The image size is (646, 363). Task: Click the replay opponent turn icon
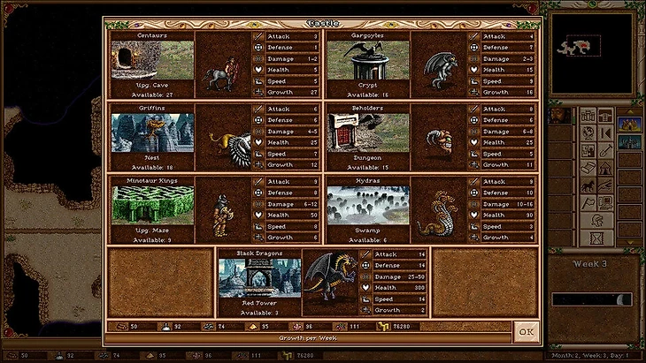[605, 133]
